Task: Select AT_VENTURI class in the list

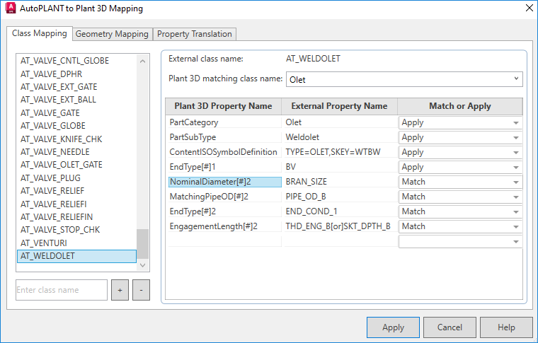Action: coord(45,243)
